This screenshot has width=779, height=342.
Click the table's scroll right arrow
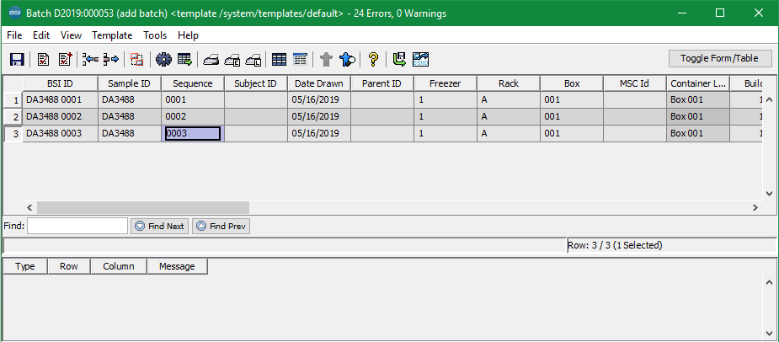755,208
